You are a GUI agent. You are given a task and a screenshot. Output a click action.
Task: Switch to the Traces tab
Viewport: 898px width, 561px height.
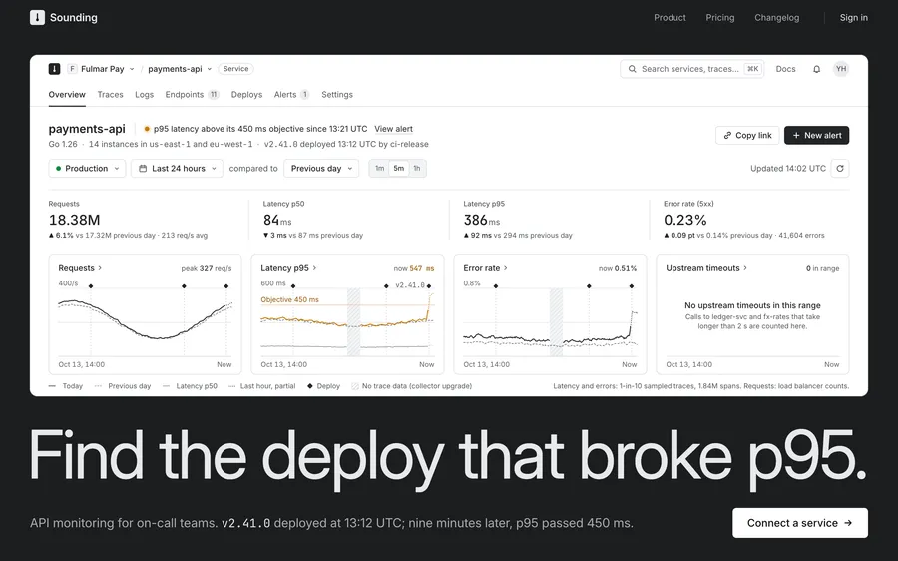point(110,95)
